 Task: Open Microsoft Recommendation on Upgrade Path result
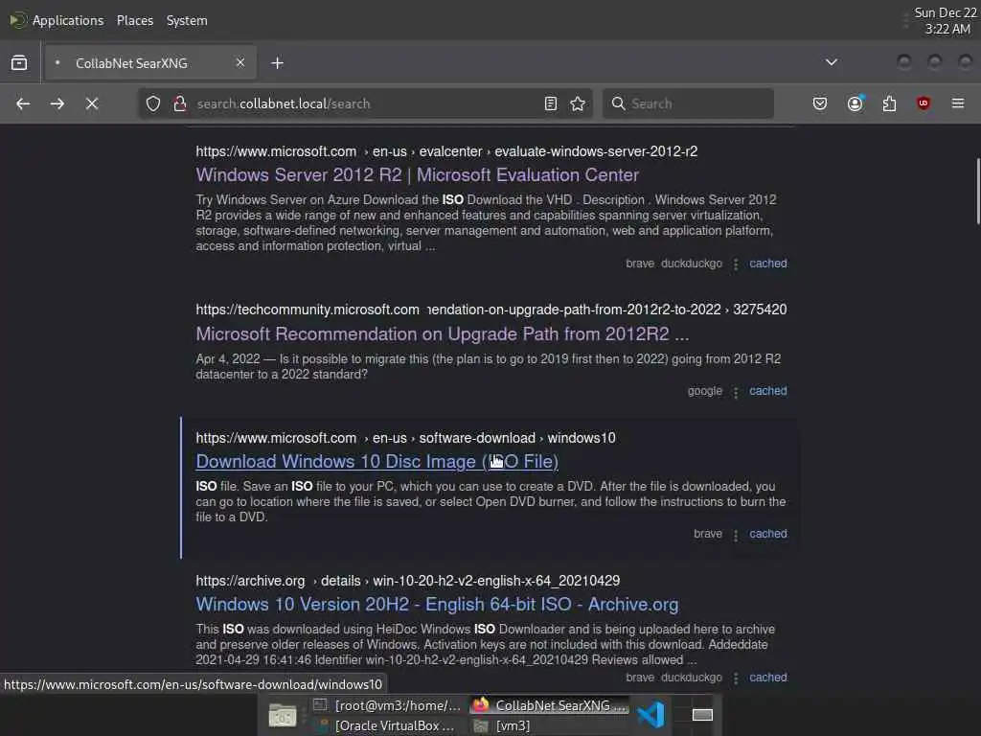point(443,334)
